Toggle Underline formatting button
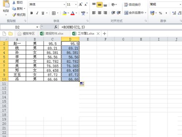182x137 pixels. [x=43, y=13]
